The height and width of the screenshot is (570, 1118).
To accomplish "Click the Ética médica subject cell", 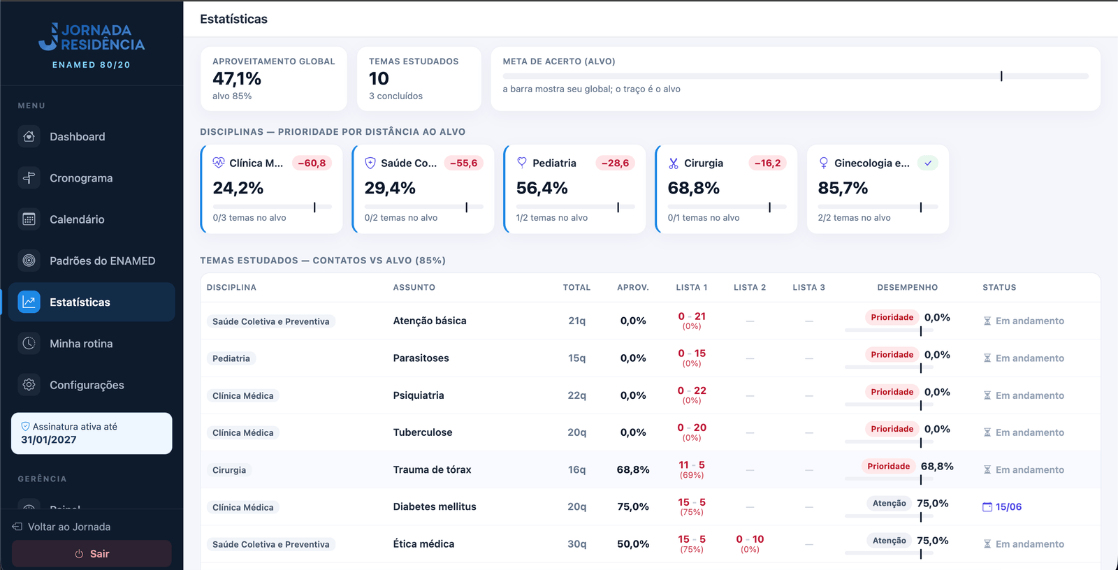I will click(423, 543).
